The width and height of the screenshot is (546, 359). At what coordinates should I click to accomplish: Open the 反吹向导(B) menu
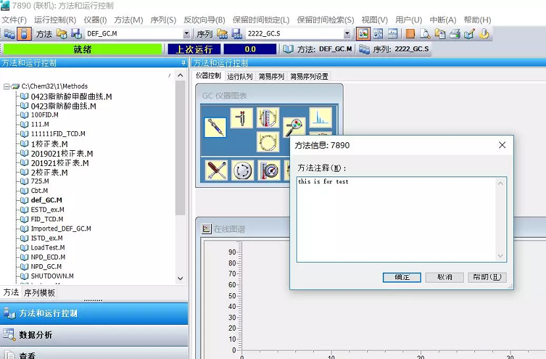point(205,20)
